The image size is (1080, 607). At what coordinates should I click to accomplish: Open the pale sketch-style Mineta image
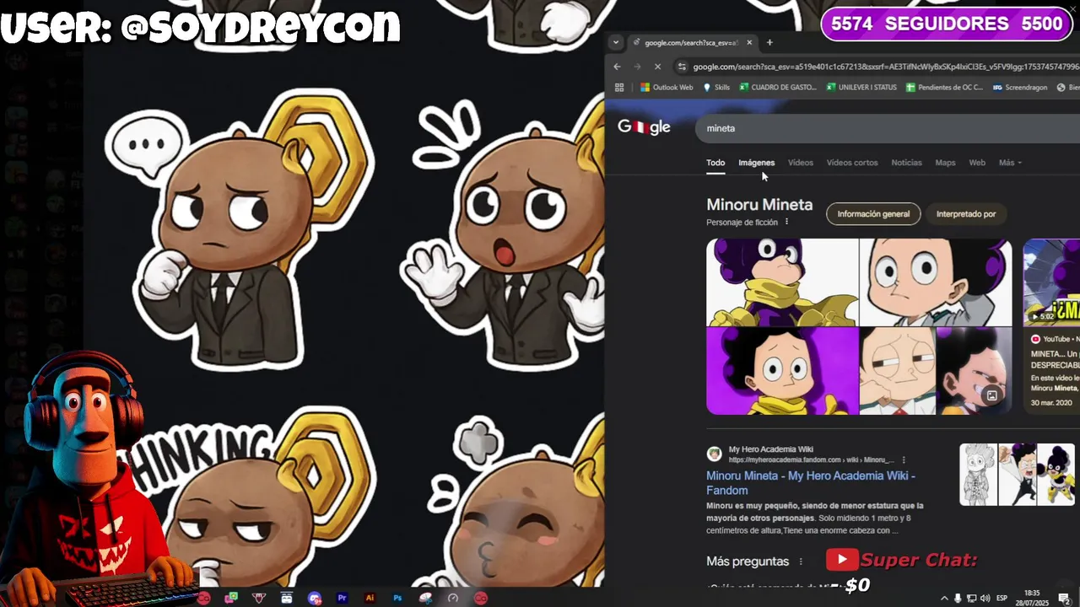click(x=898, y=371)
